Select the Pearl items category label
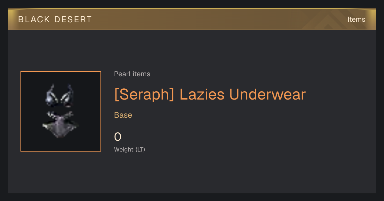 coord(132,74)
